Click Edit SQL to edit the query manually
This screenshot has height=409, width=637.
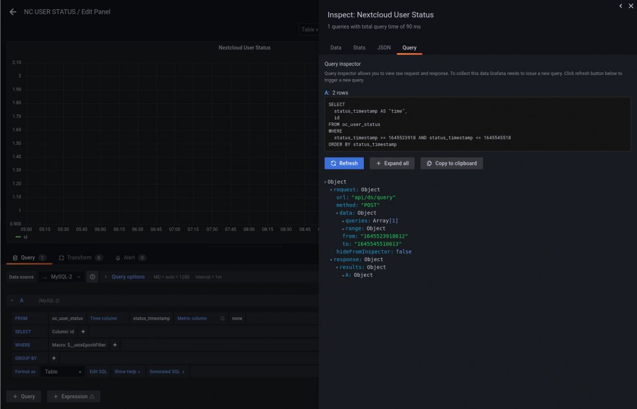point(98,371)
